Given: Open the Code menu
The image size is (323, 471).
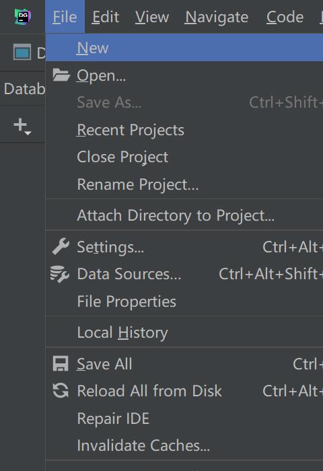Looking at the screenshot, I should tap(285, 17).
